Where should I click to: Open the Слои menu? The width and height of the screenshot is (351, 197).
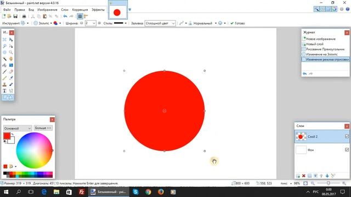click(x=65, y=10)
